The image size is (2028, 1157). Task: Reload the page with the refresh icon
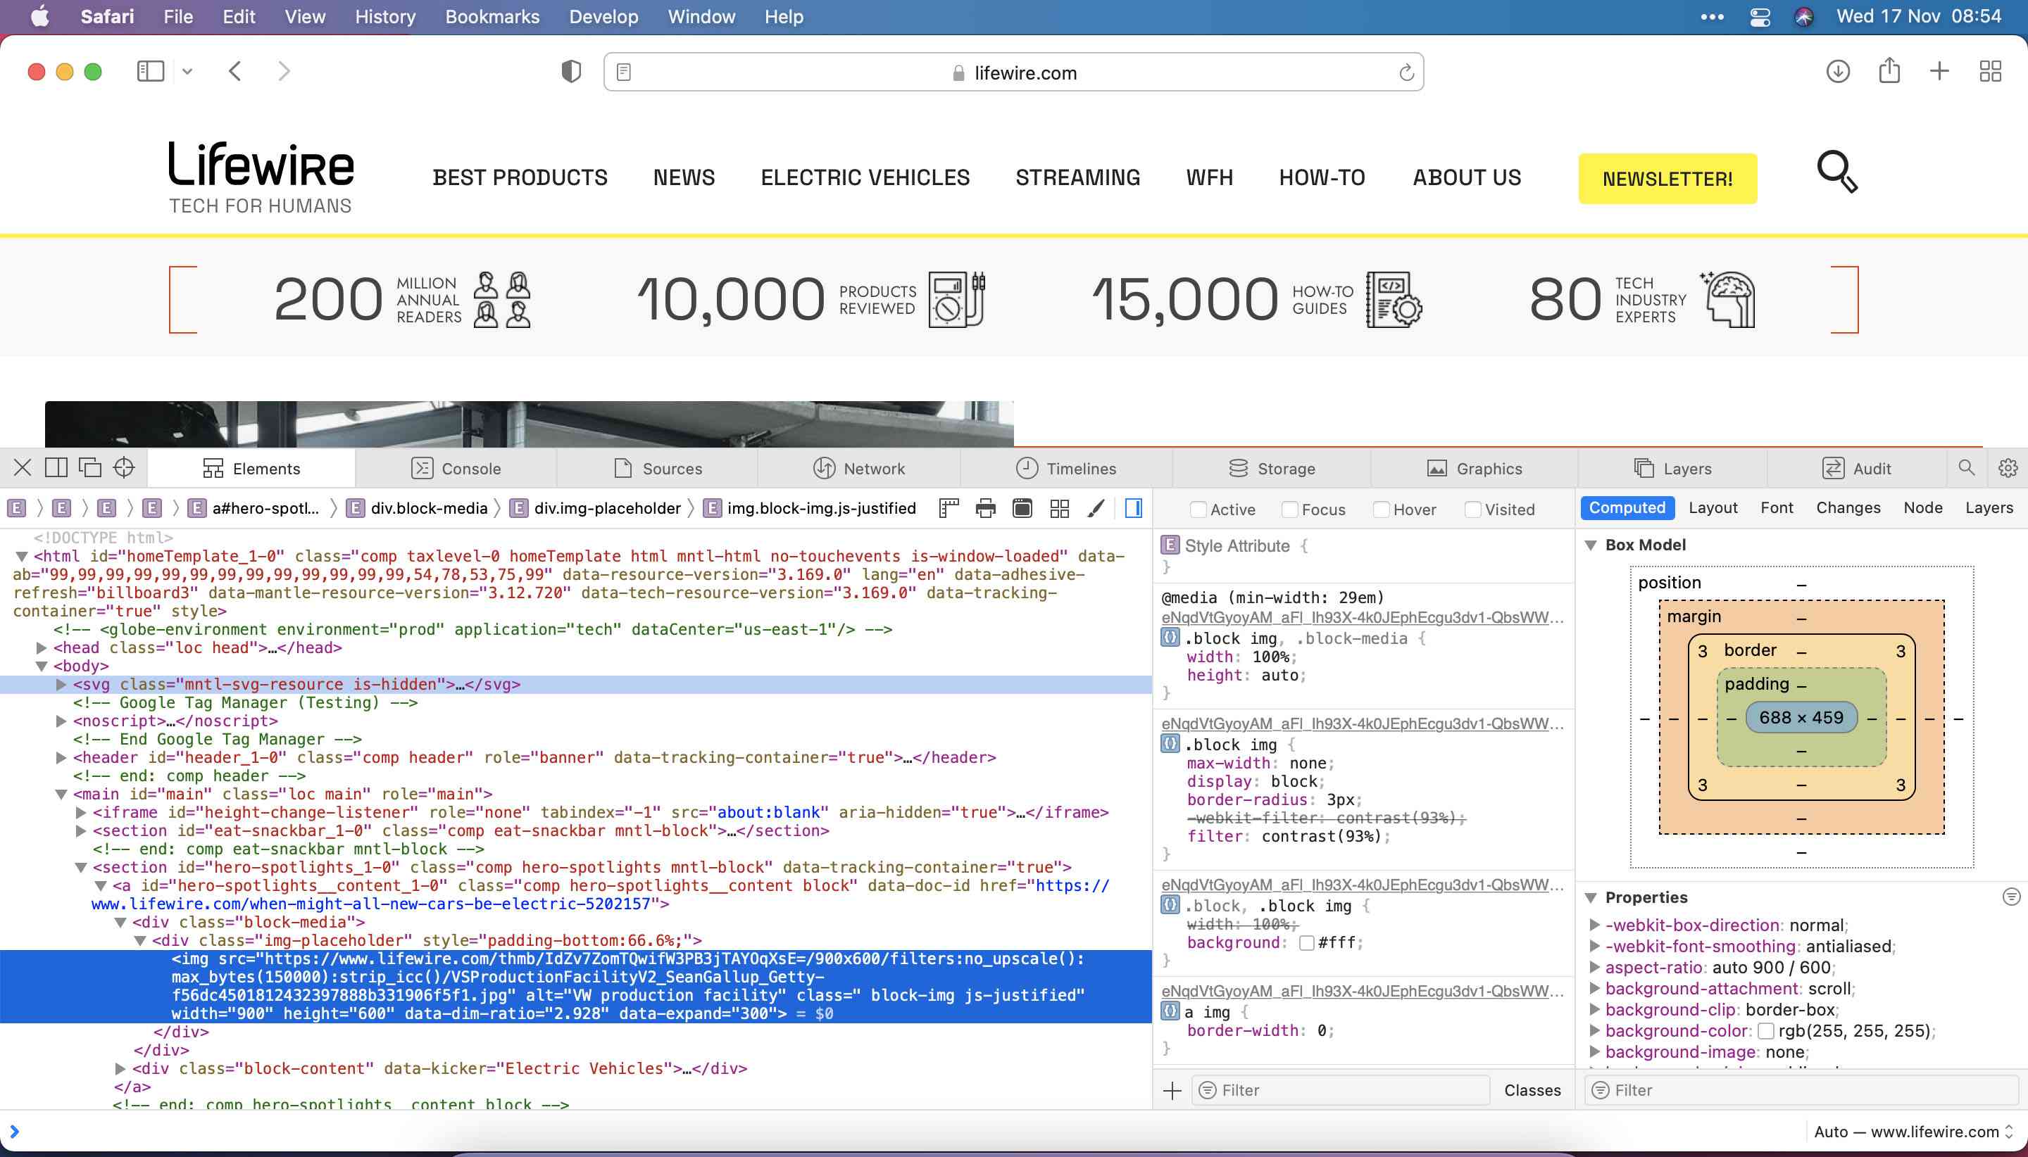pos(1406,72)
